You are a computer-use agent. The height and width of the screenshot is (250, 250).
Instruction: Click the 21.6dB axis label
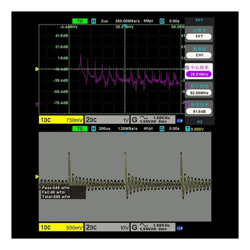click(x=61, y=46)
